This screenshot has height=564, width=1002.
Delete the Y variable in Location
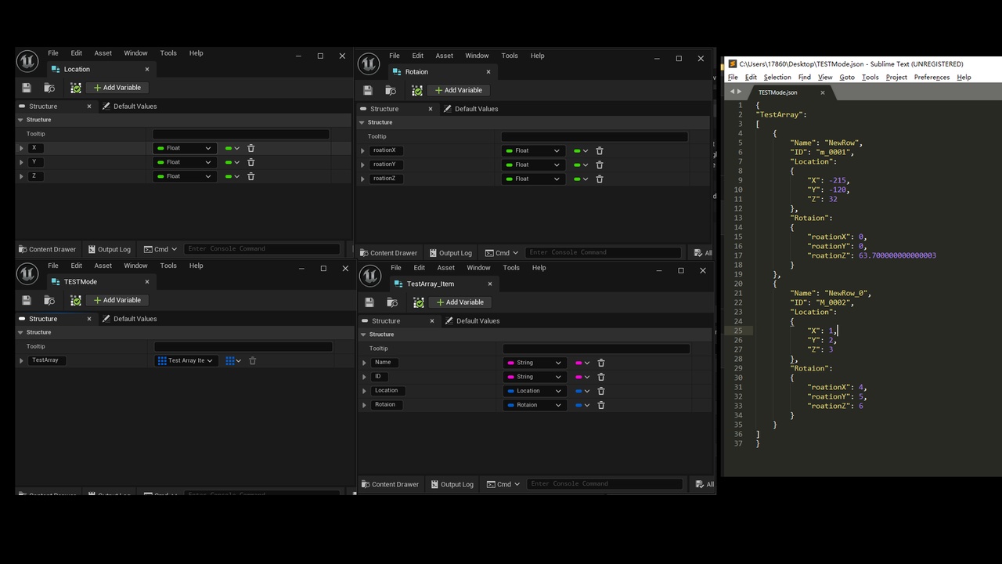251,162
